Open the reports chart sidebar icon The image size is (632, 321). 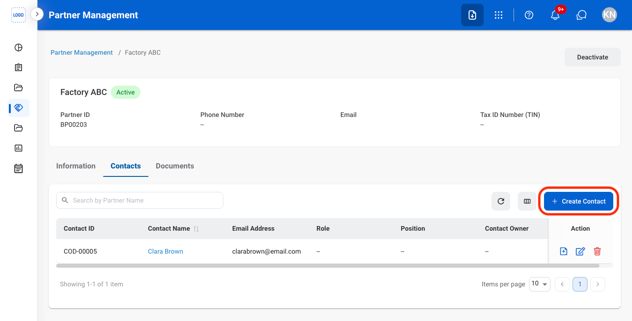coord(18,148)
